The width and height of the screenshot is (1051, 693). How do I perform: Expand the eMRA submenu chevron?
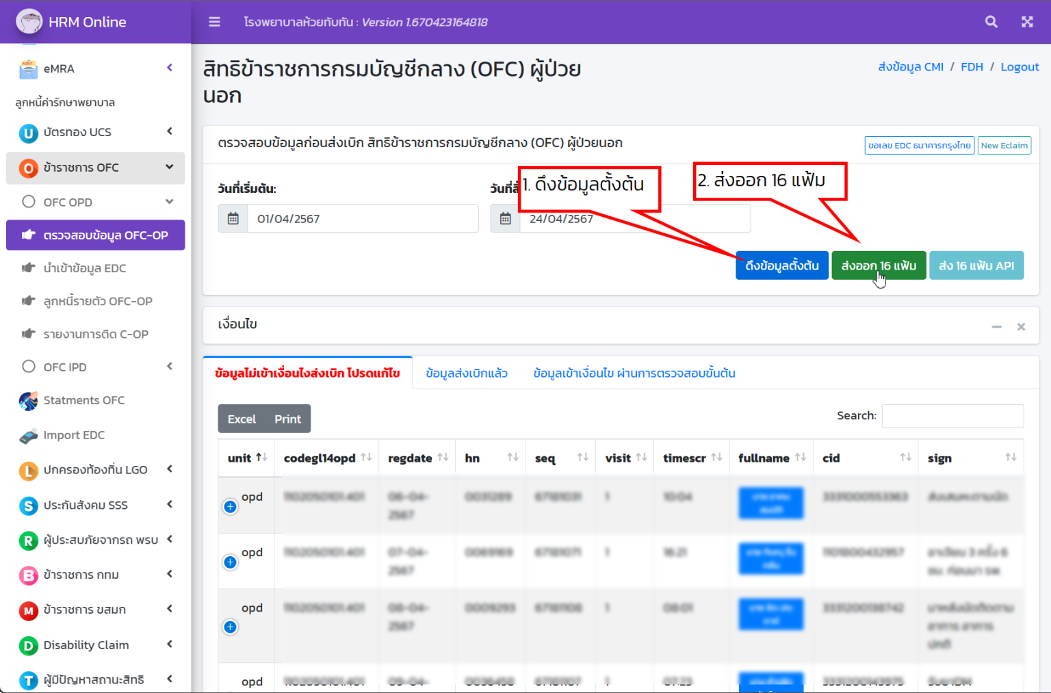[169, 68]
